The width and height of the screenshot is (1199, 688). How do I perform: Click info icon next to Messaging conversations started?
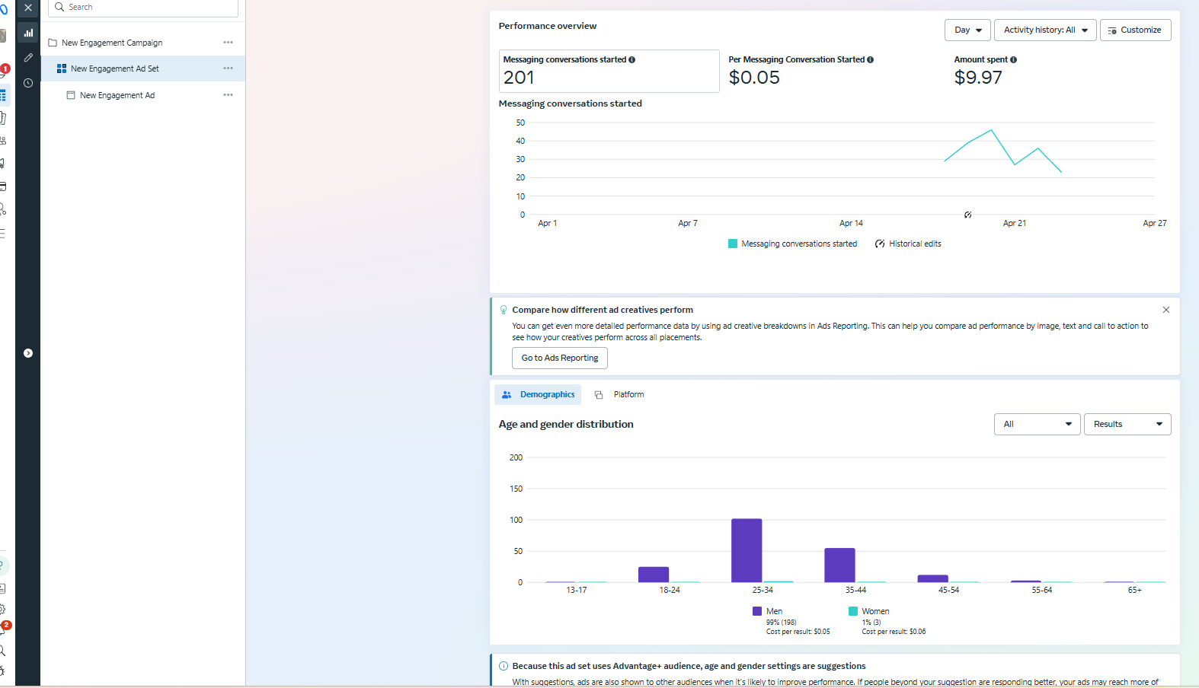point(631,59)
